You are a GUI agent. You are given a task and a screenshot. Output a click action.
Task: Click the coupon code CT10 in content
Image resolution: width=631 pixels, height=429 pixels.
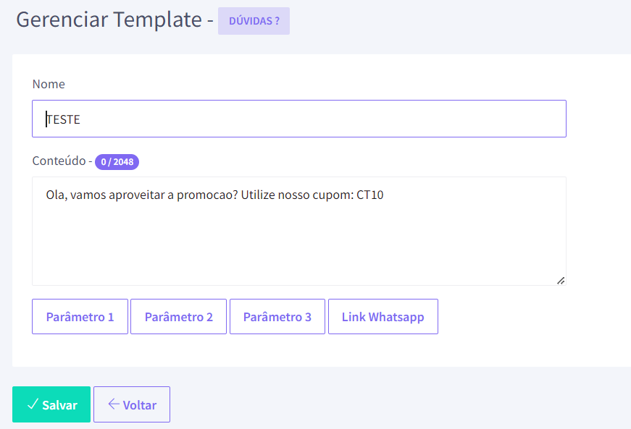point(369,195)
